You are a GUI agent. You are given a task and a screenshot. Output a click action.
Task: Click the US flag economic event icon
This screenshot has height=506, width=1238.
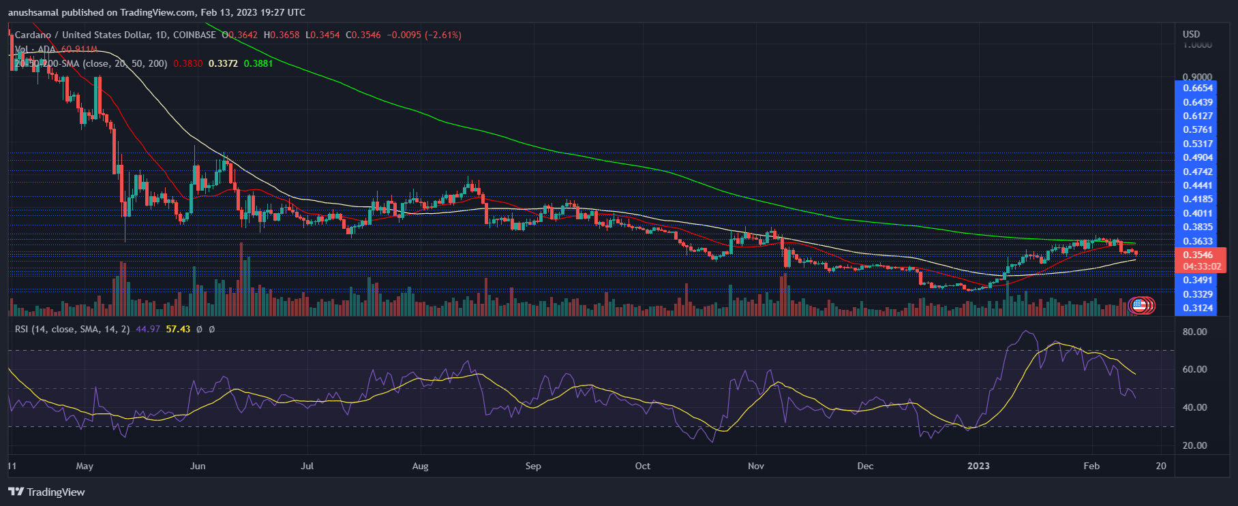click(1138, 305)
